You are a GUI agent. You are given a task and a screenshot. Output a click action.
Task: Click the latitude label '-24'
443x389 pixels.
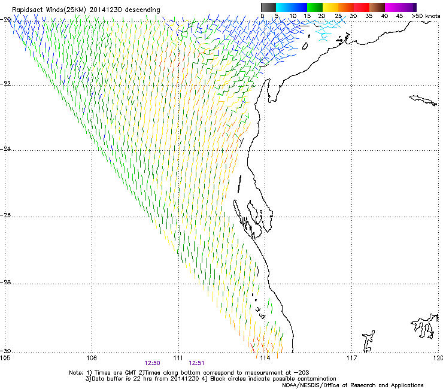pos(5,149)
